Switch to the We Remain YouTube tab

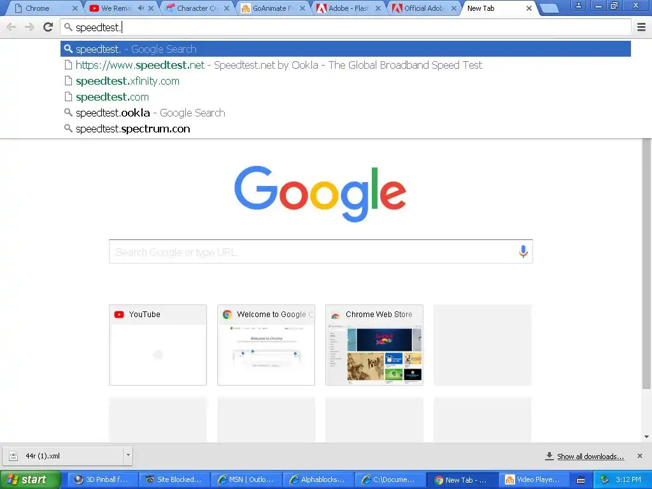[x=116, y=8]
